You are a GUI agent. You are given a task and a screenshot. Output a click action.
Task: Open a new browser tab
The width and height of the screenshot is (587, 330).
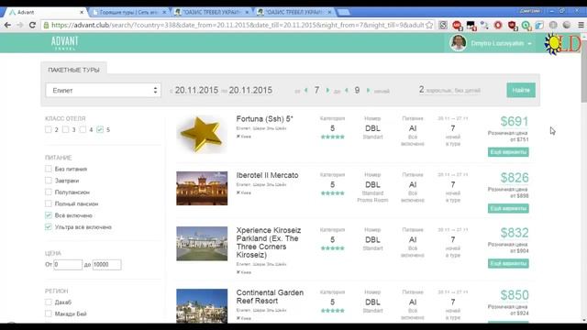pyautogui.click(x=343, y=12)
